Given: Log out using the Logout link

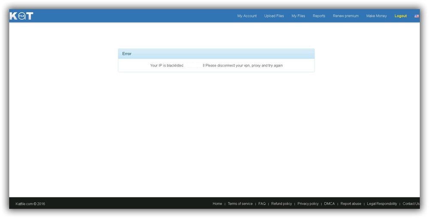Looking at the screenshot, I should 400,16.
